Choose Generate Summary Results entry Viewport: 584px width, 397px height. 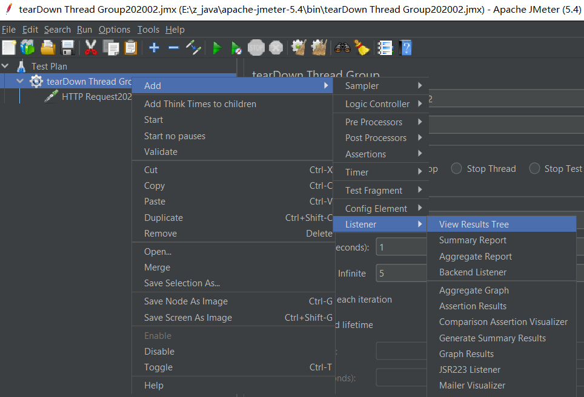point(502,338)
